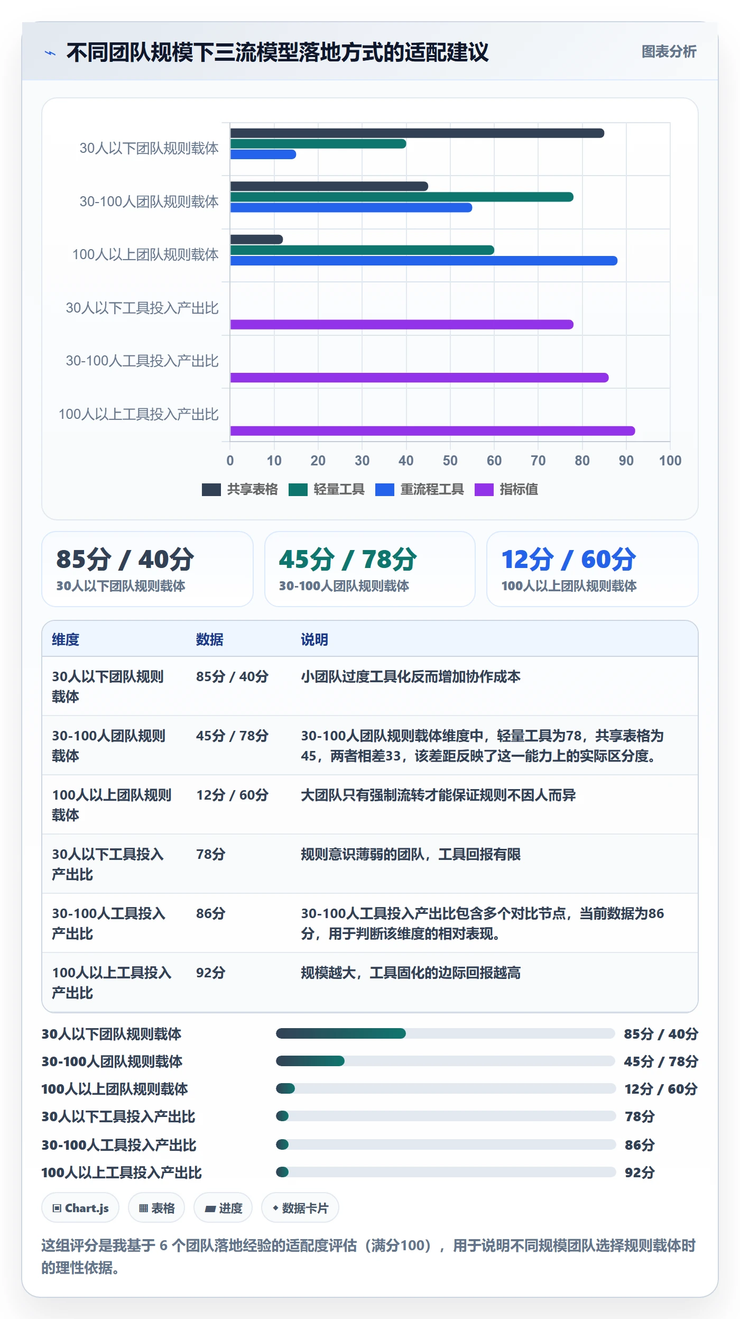This screenshot has height=1319, width=740.
Task: Click the 数据卡片 tag chip
Action: point(300,1208)
